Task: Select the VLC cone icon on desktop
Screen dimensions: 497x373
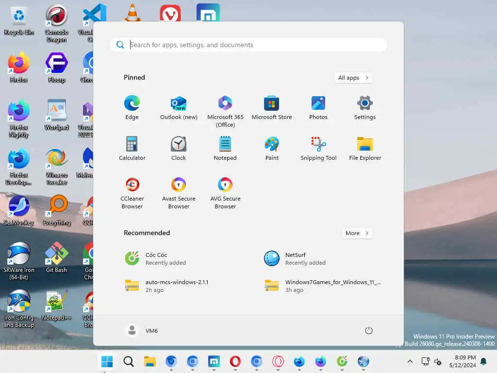Action: pyautogui.click(x=132, y=13)
